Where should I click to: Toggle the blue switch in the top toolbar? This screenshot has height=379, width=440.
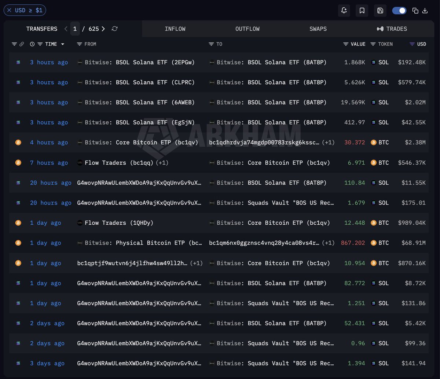point(399,11)
